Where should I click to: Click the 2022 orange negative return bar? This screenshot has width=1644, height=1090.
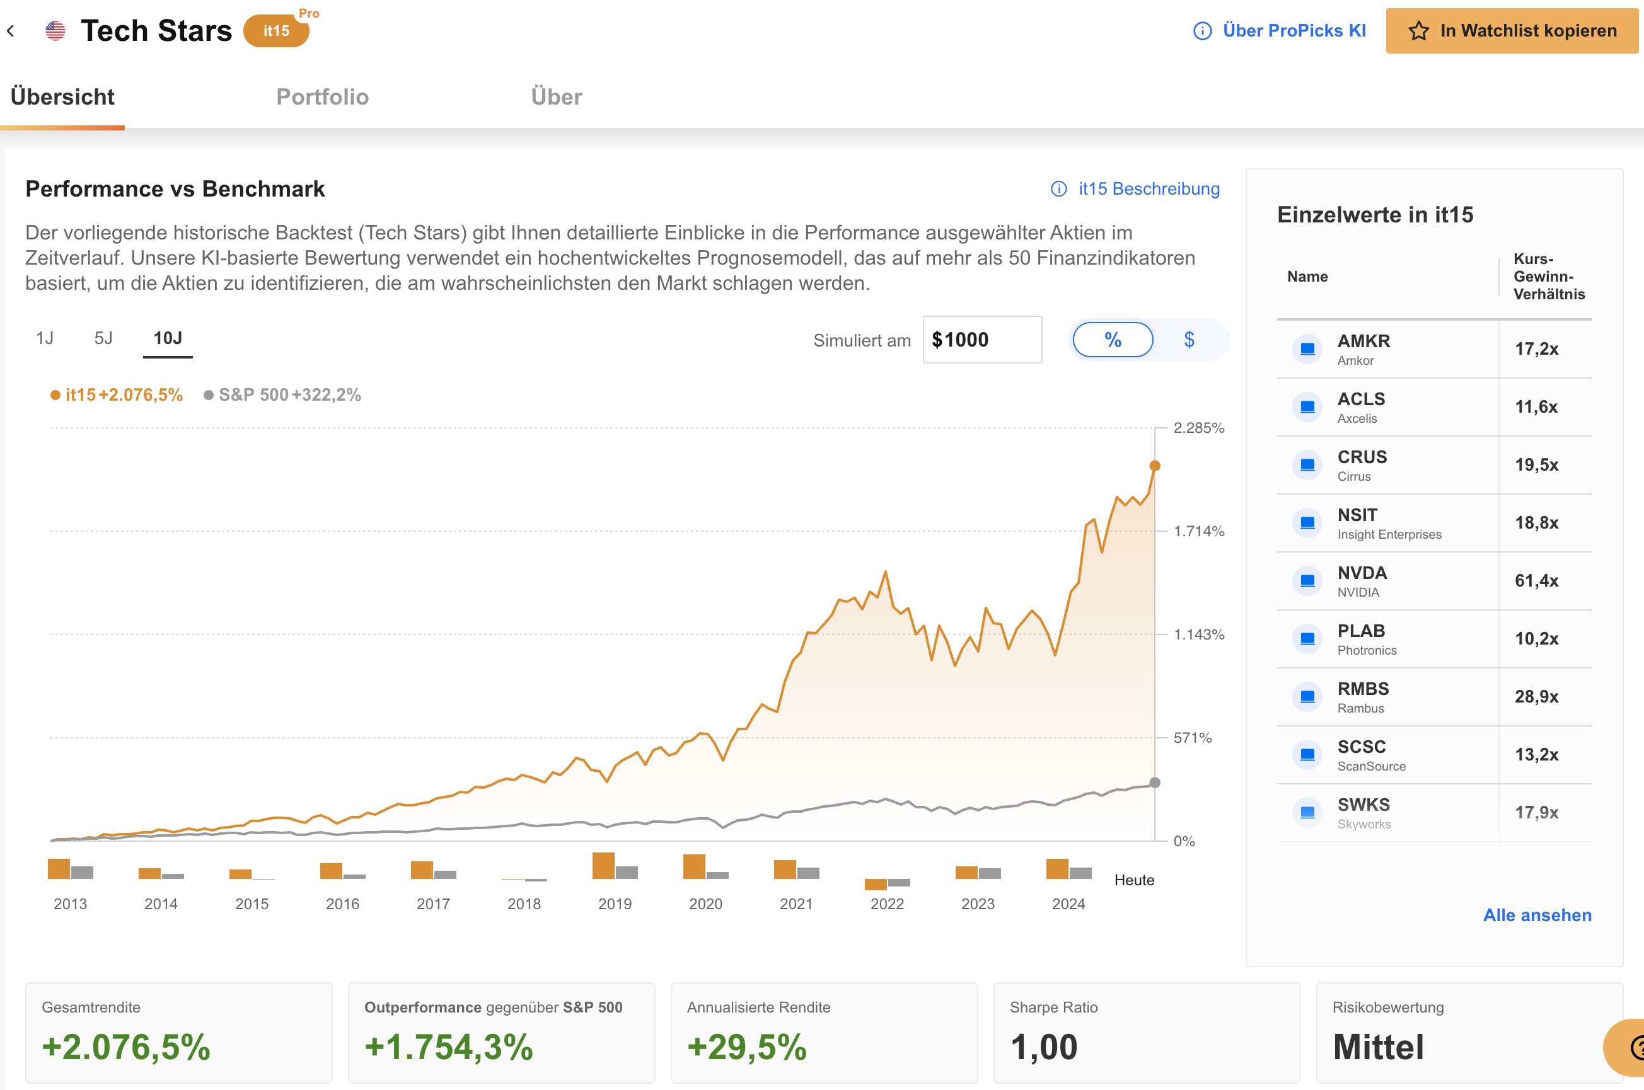876,884
